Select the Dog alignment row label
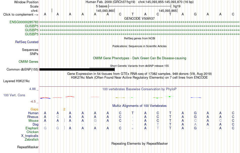Screen dimensions: 240x153 pyautogui.click(x=35, y=125)
